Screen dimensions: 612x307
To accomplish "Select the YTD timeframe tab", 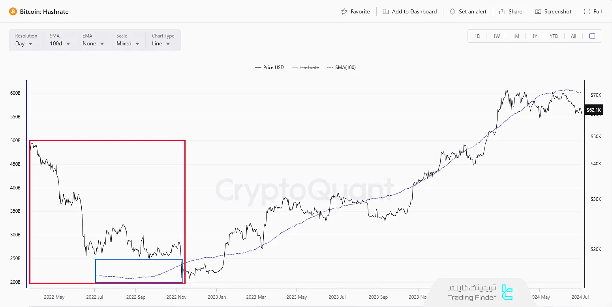I will click(x=554, y=36).
